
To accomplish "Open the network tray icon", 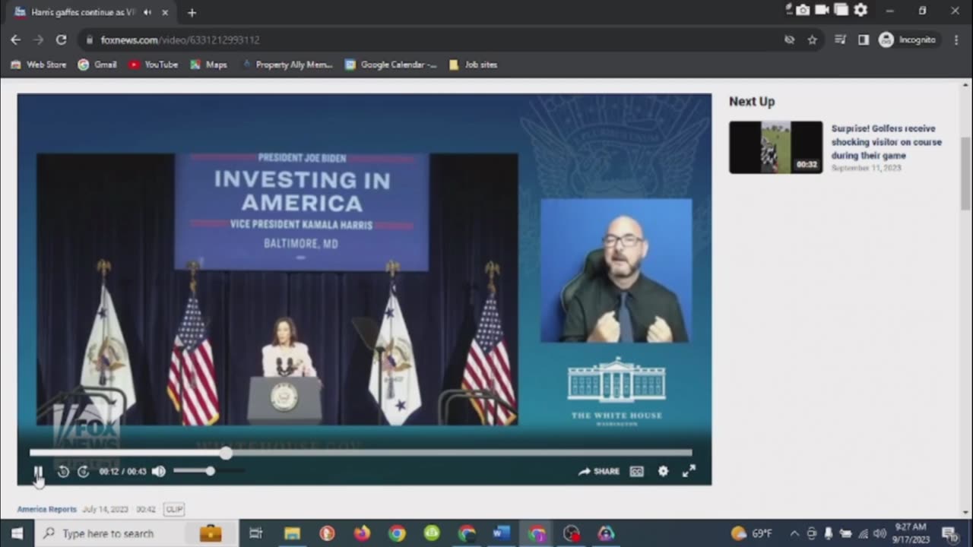I will [862, 533].
